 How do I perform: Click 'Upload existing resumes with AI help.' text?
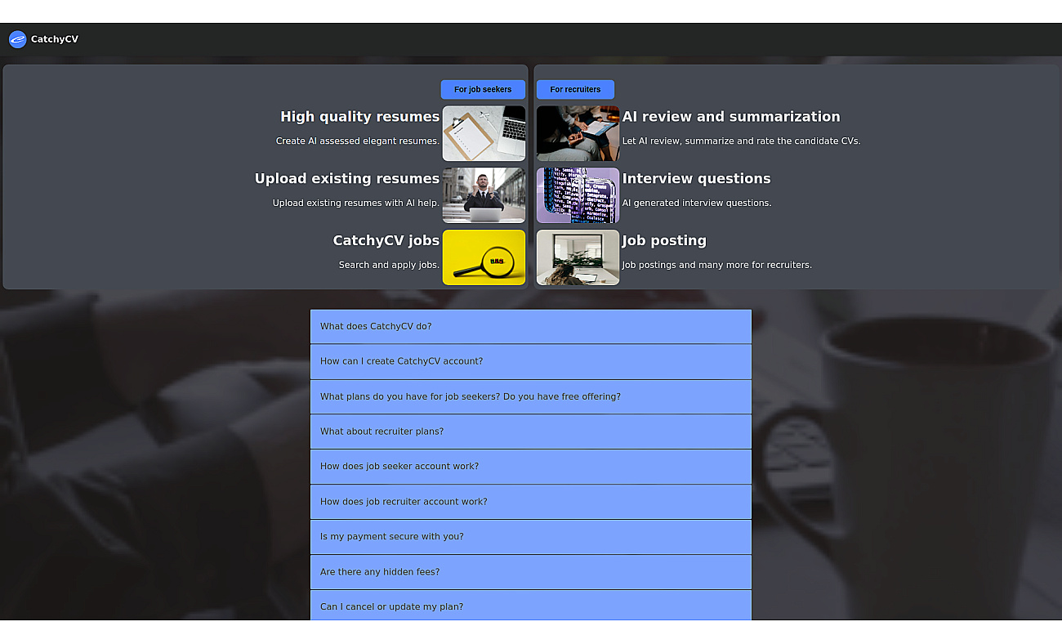356,203
